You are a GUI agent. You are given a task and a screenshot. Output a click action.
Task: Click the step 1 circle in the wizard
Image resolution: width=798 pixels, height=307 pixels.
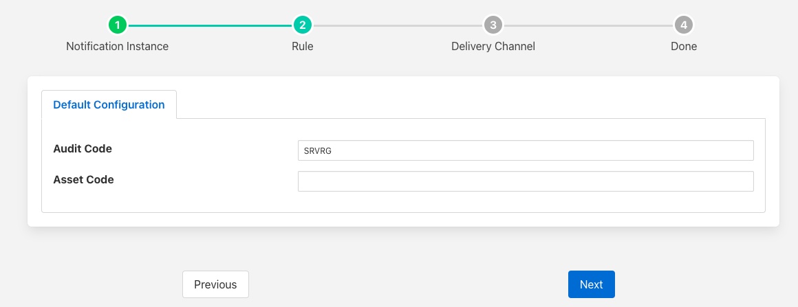(x=118, y=25)
